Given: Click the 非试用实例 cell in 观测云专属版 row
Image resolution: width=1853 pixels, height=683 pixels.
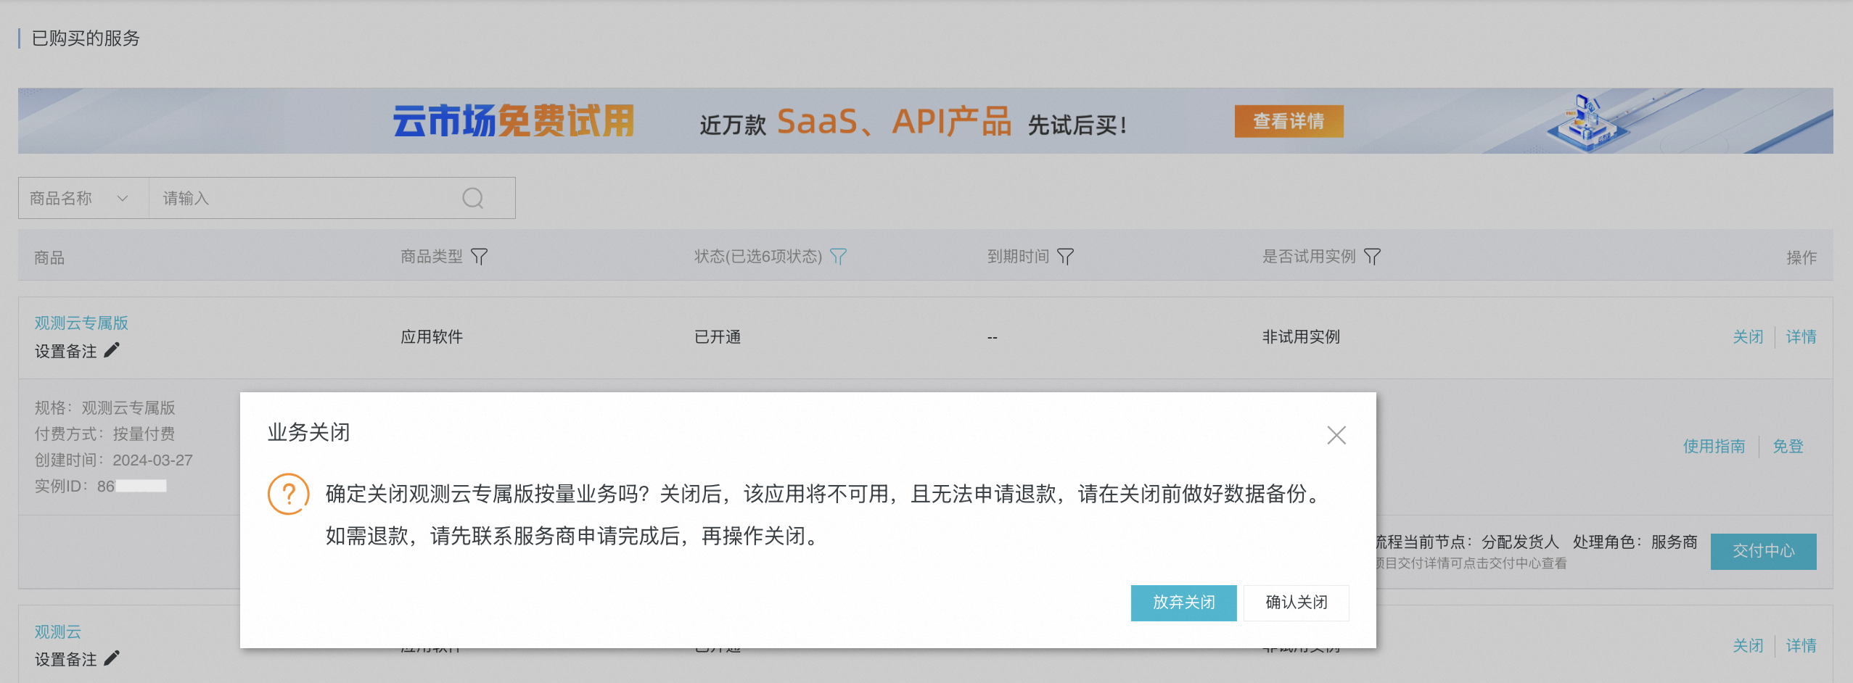Looking at the screenshot, I should point(1301,337).
